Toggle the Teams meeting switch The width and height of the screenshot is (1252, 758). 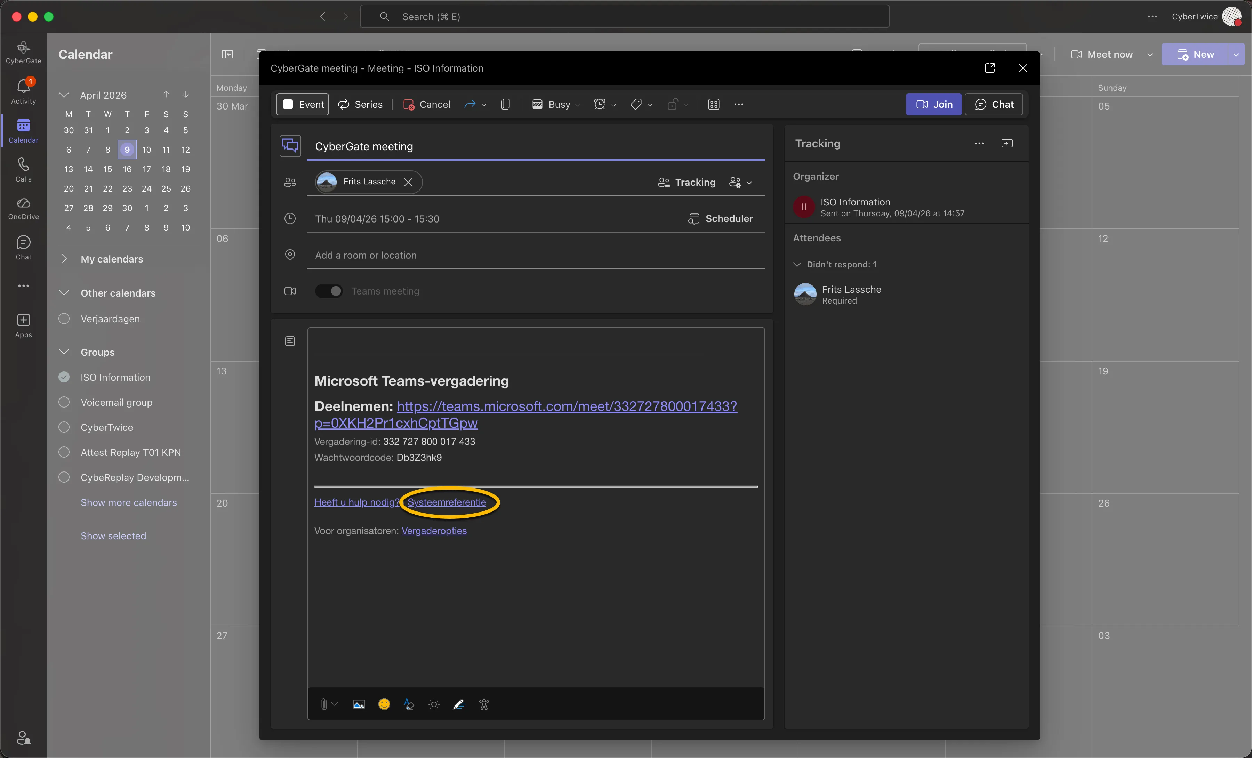point(329,291)
